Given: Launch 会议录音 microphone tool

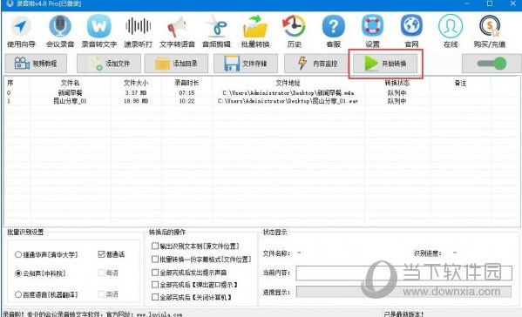Looking at the screenshot, I should (60, 31).
